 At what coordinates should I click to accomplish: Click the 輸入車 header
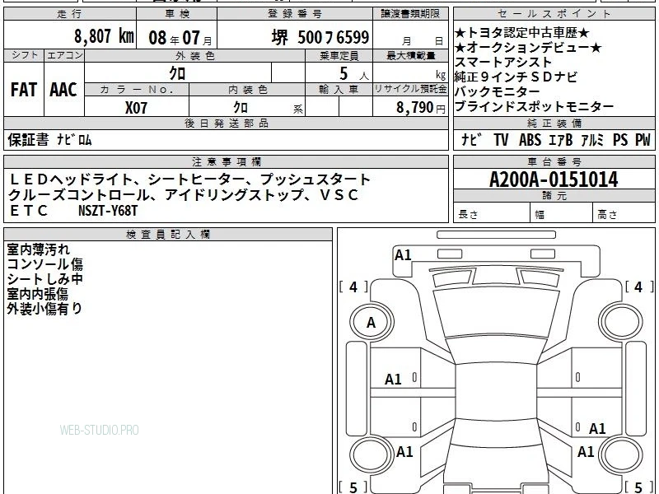point(339,90)
